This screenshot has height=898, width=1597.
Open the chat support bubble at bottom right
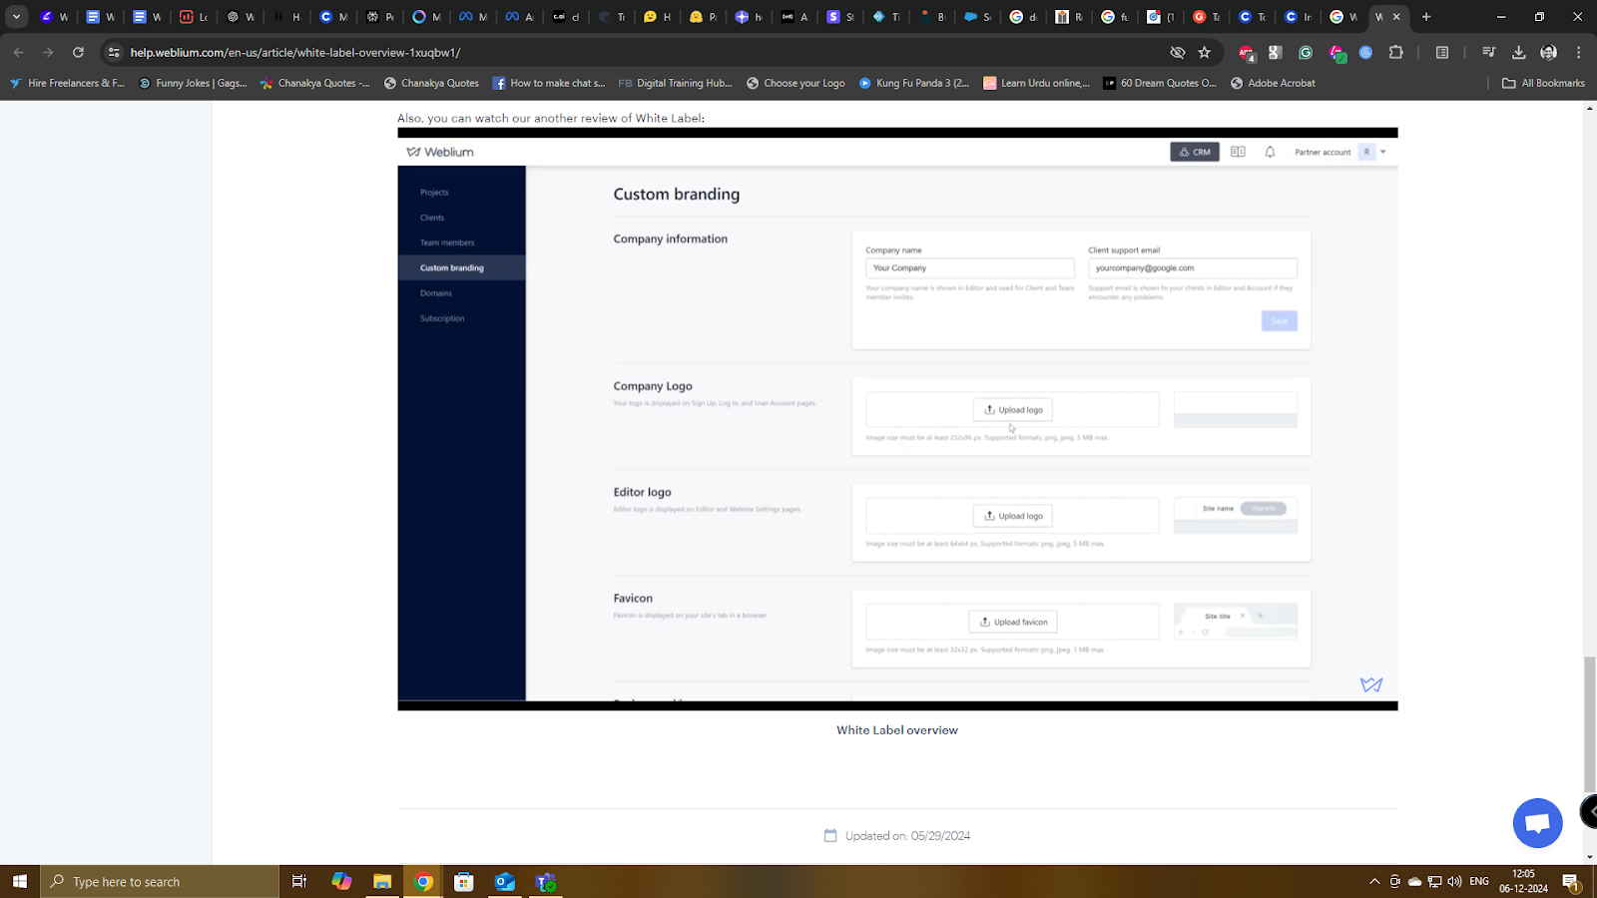pyautogui.click(x=1537, y=823)
